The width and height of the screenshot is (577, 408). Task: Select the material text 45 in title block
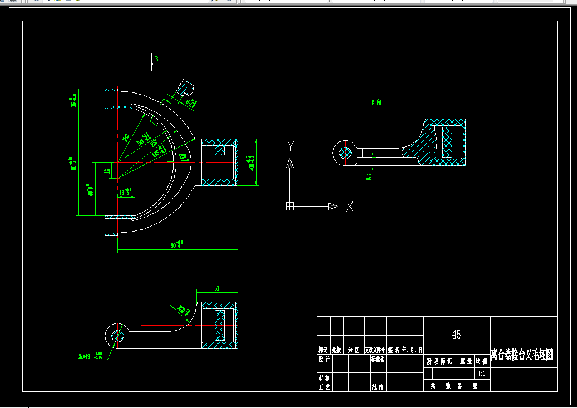point(456,335)
